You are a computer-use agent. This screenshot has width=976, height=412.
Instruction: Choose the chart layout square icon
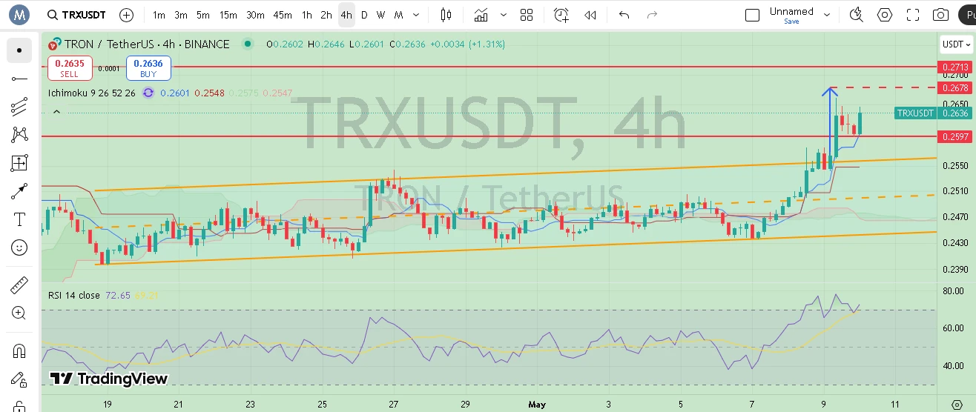pyautogui.click(x=752, y=15)
